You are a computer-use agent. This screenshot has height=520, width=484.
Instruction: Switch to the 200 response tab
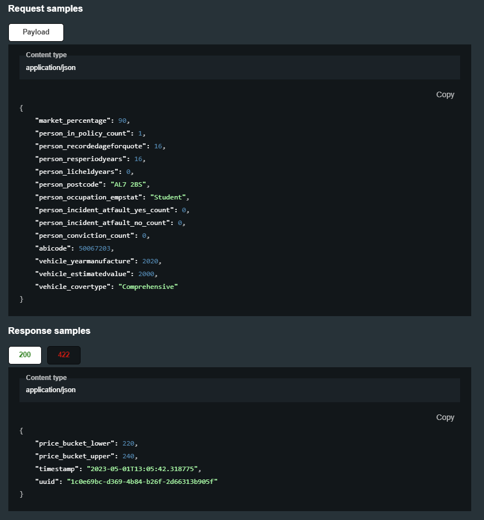[24, 355]
